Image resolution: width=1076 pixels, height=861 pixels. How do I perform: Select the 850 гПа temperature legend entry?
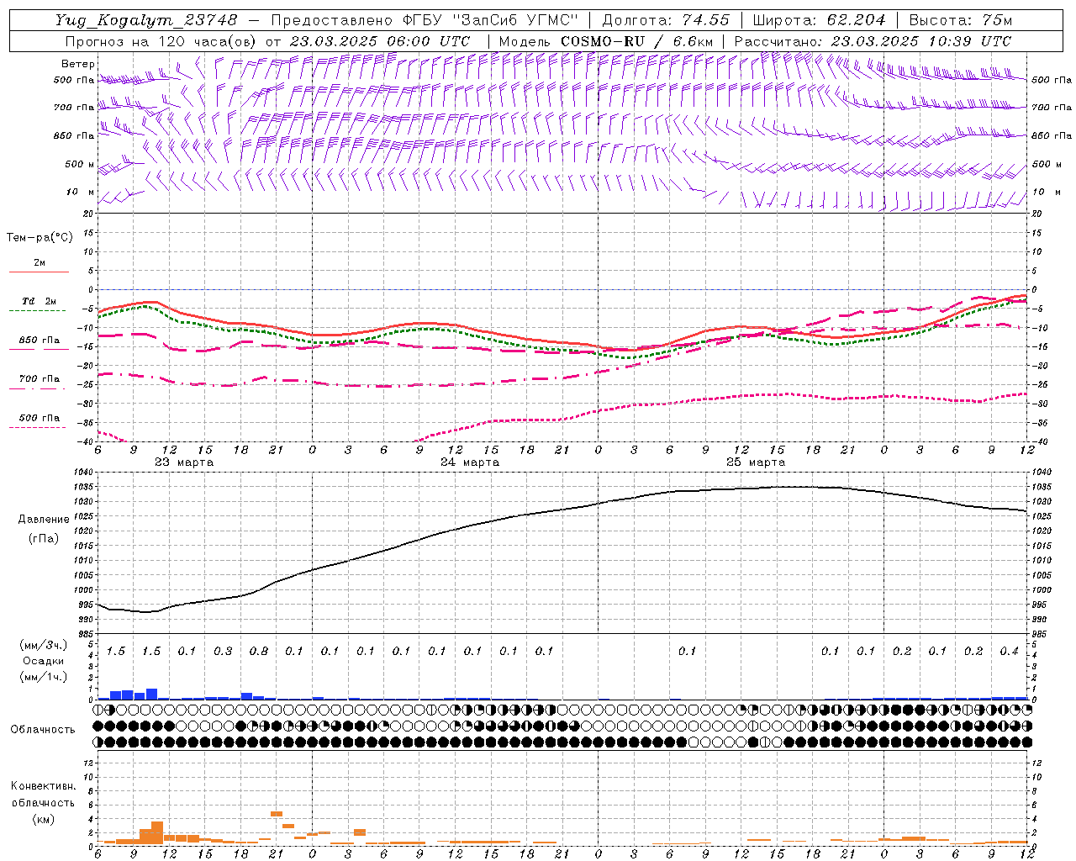point(40,340)
